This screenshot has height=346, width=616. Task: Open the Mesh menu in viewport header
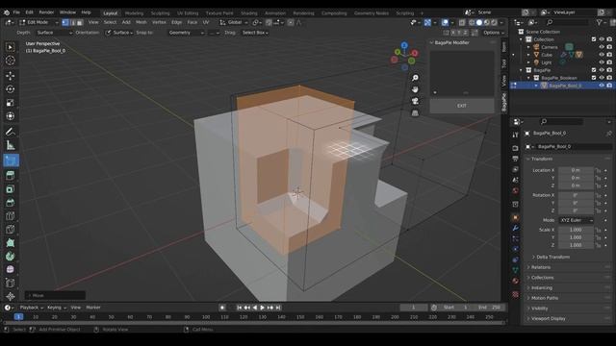[x=141, y=23]
